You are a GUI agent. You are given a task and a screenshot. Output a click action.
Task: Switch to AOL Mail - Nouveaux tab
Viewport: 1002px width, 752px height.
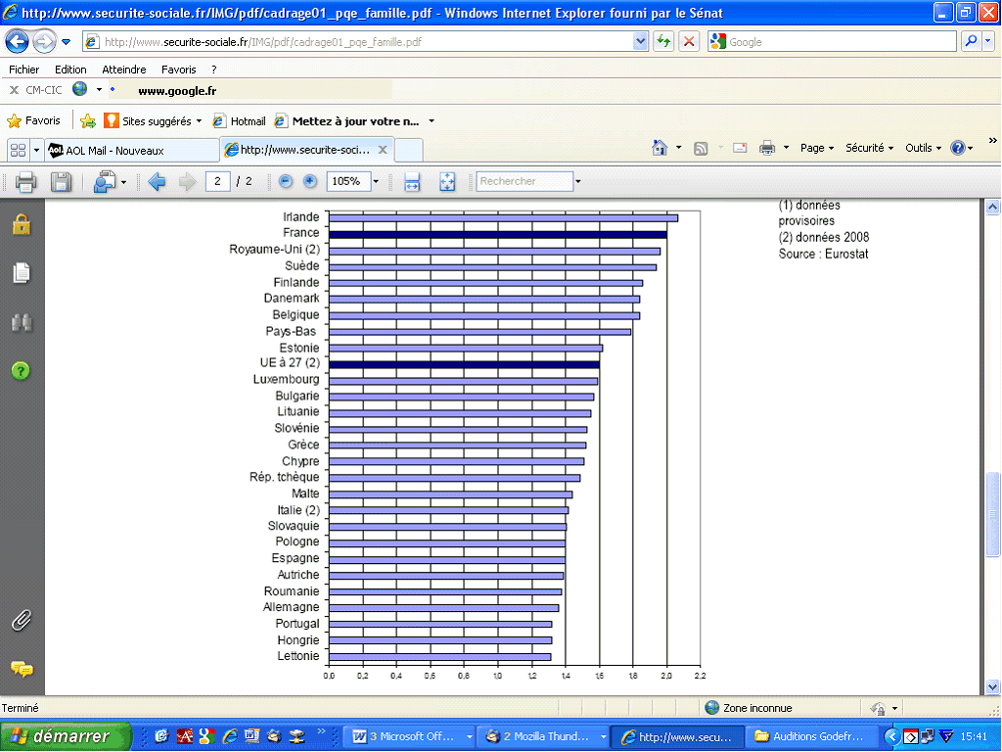114,150
